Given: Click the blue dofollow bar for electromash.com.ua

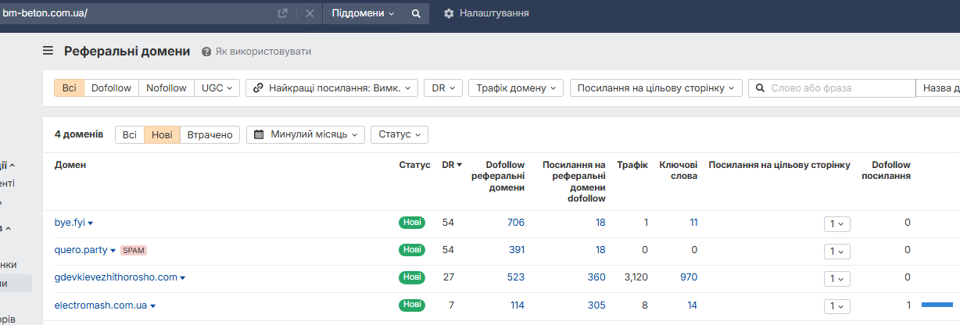Looking at the screenshot, I should [x=937, y=305].
